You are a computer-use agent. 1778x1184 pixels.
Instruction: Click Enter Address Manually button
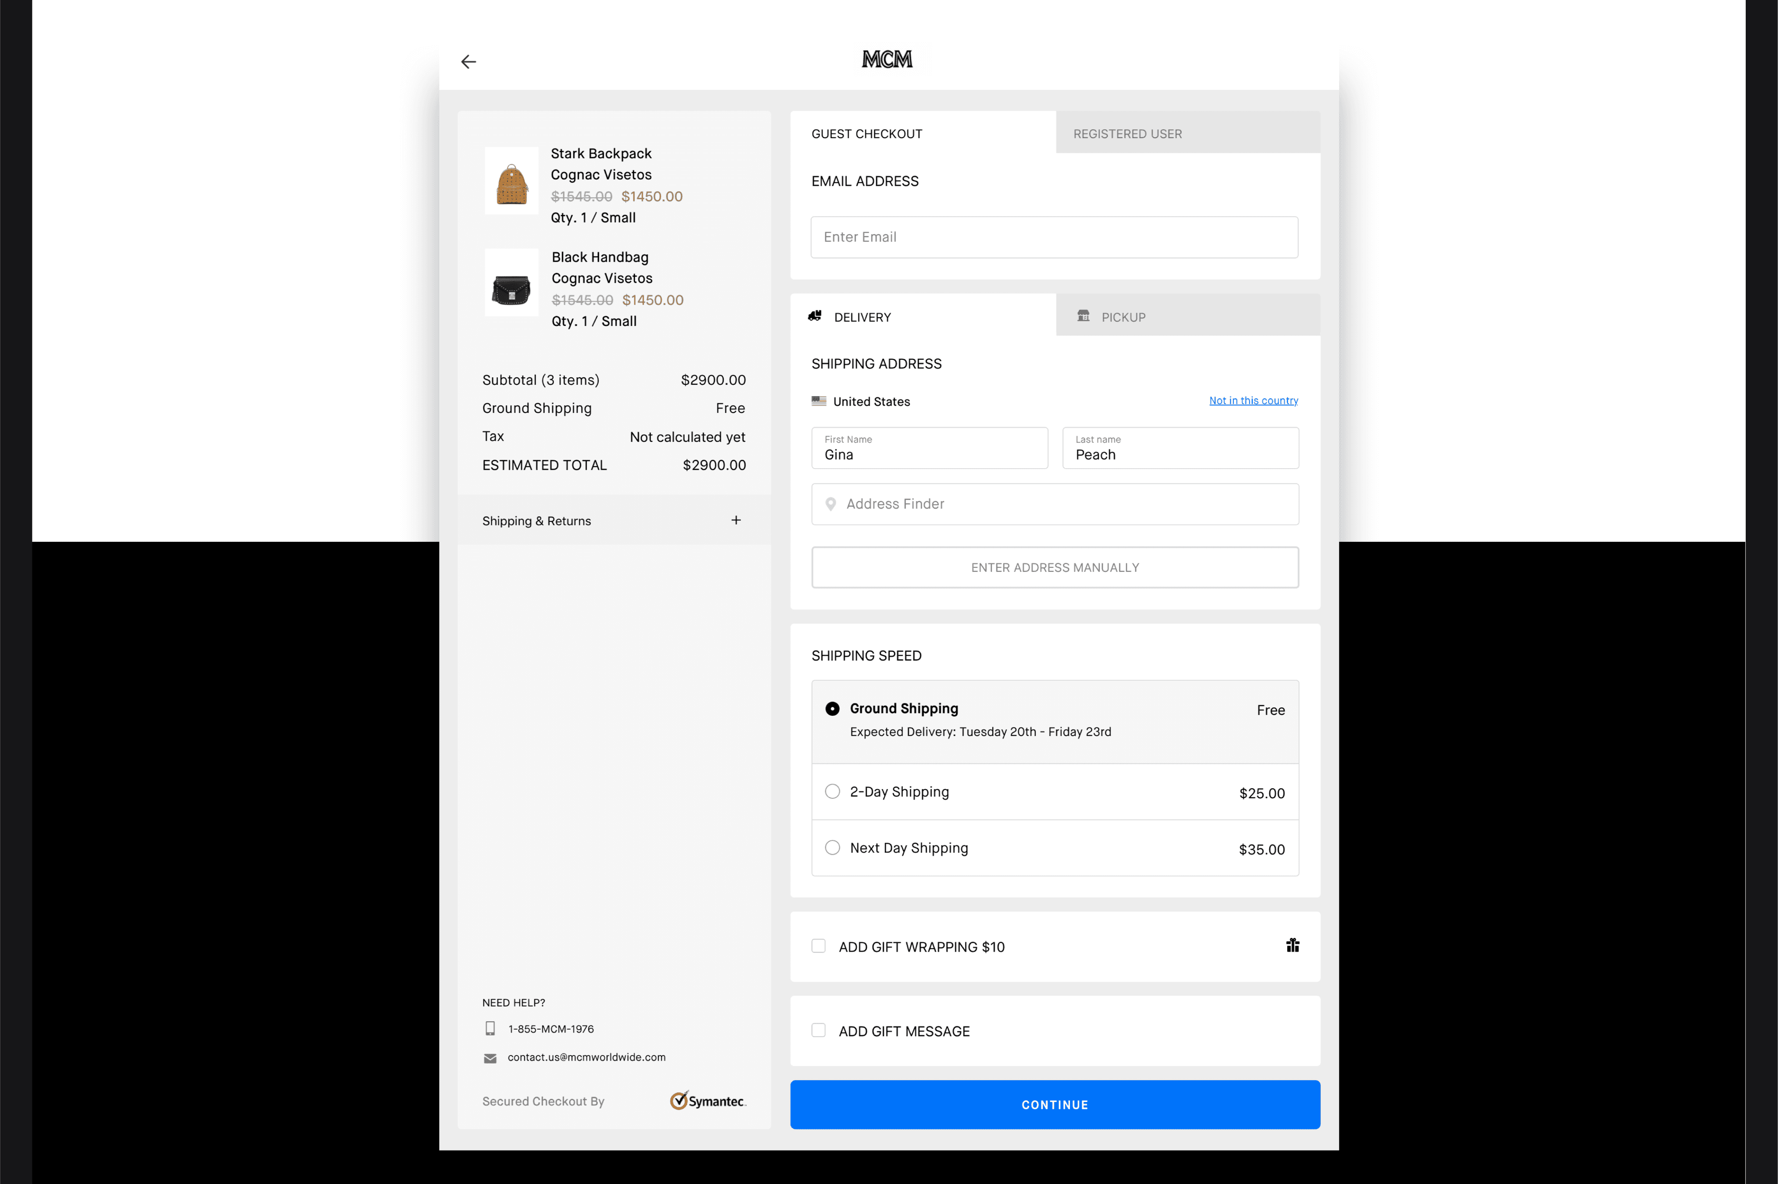(1055, 567)
